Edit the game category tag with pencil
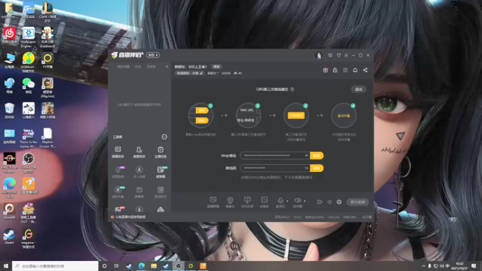The image size is (482, 271). click(189, 73)
